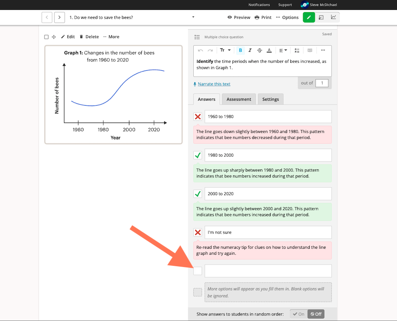Open the editor toolbar overflow (three dots)
397x321 pixels.
pos(323,50)
